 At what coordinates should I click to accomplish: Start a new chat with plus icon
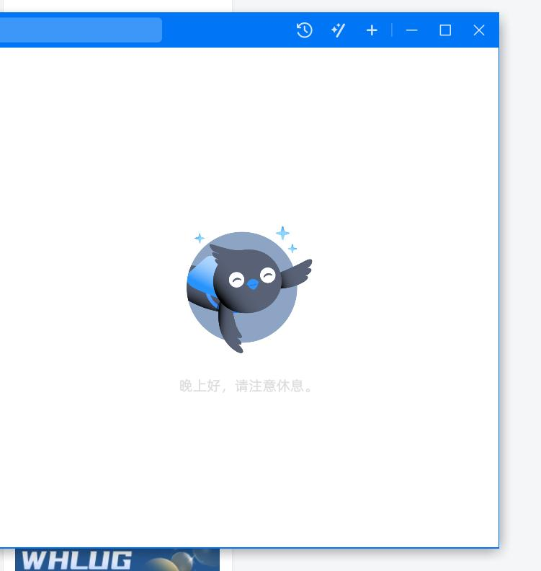point(372,30)
